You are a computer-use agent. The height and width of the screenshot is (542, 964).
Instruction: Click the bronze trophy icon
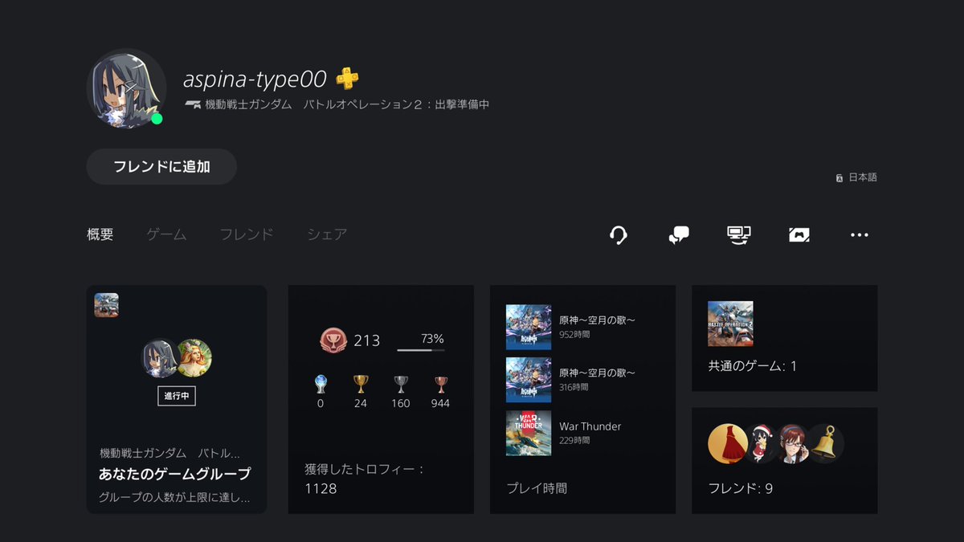tap(440, 384)
